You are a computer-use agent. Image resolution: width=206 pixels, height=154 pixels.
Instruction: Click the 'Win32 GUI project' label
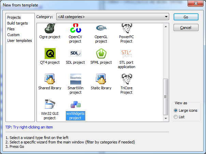(50, 115)
